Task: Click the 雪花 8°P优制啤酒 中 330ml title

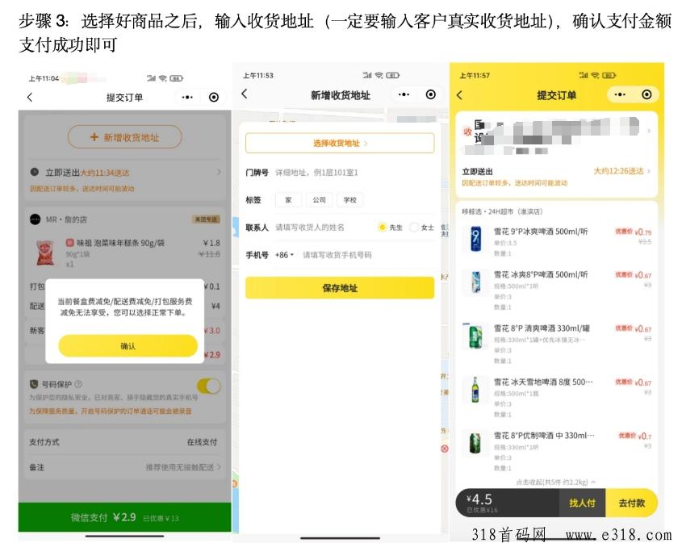Action: pyautogui.click(x=544, y=435)
